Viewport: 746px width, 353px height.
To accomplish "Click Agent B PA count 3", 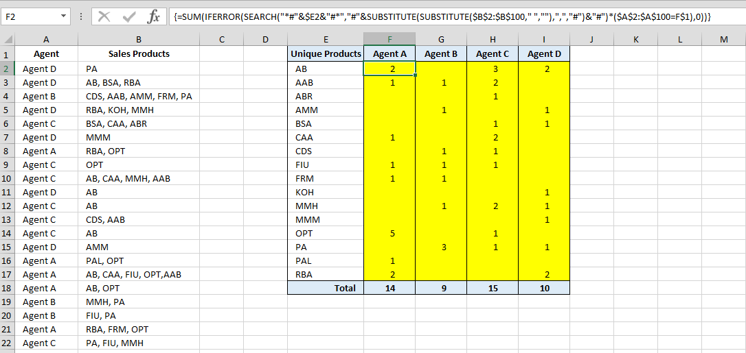I will pos(441,247).
